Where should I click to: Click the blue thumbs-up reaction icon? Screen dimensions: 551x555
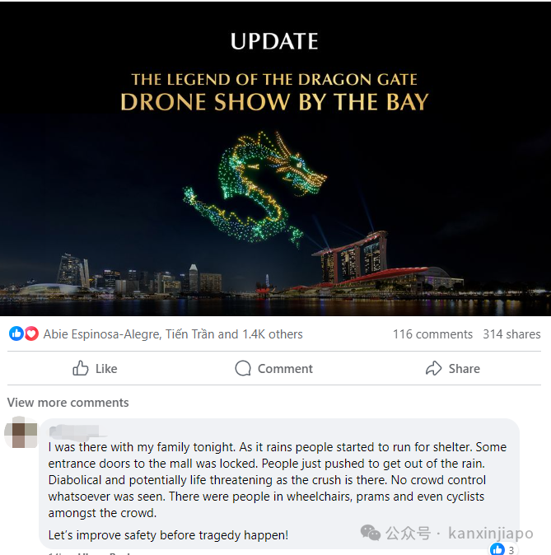tap(16, 333)
